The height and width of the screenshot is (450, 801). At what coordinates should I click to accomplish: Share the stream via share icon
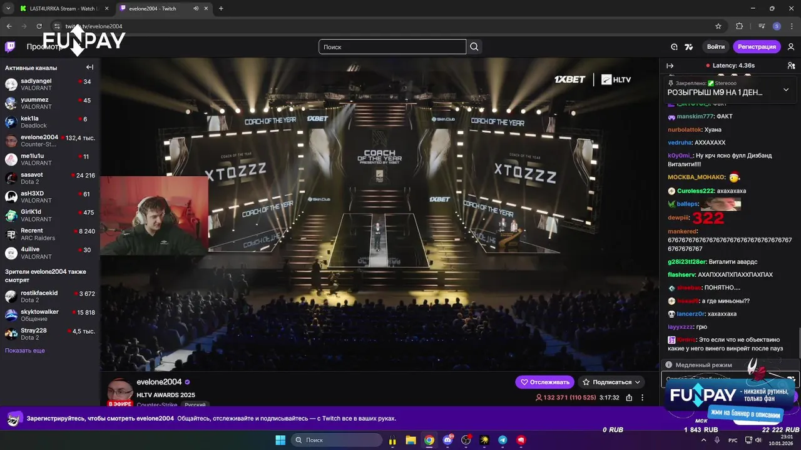(x=629, y=397)
